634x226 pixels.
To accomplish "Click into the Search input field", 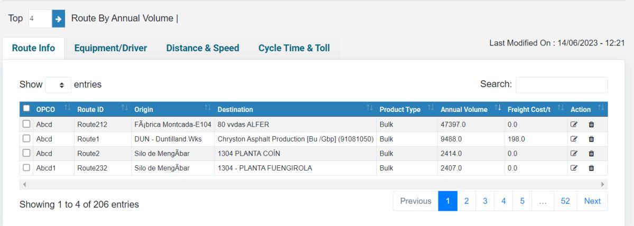I will pyautogui.click(x=561, y=84).
